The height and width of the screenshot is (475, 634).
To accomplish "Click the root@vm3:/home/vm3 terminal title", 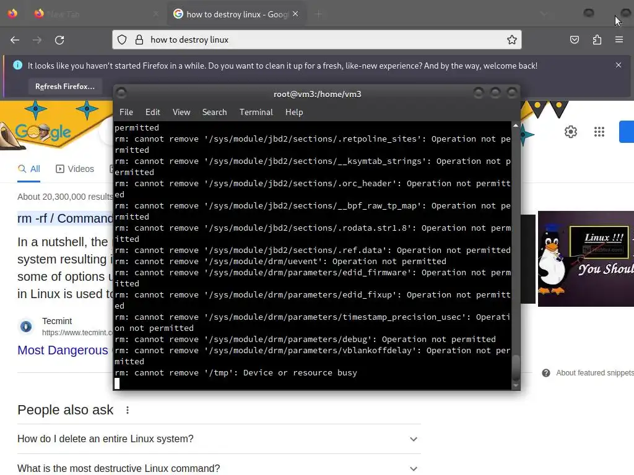I will pos(318,94).
